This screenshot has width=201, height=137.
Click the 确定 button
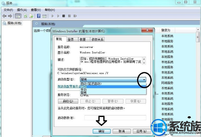[102, 131]
